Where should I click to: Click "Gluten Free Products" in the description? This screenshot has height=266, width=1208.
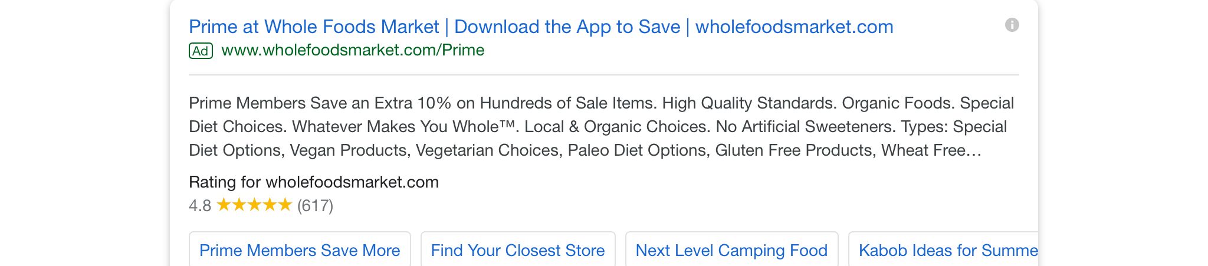793,150
